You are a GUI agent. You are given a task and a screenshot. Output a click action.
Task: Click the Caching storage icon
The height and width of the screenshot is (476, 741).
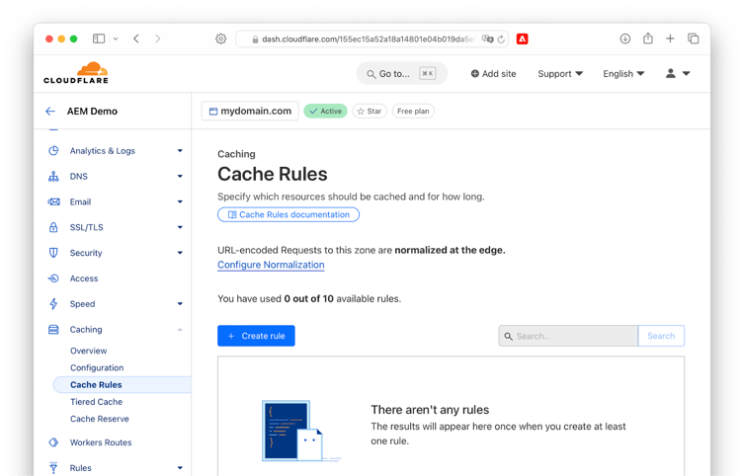[x=53, y=329]
